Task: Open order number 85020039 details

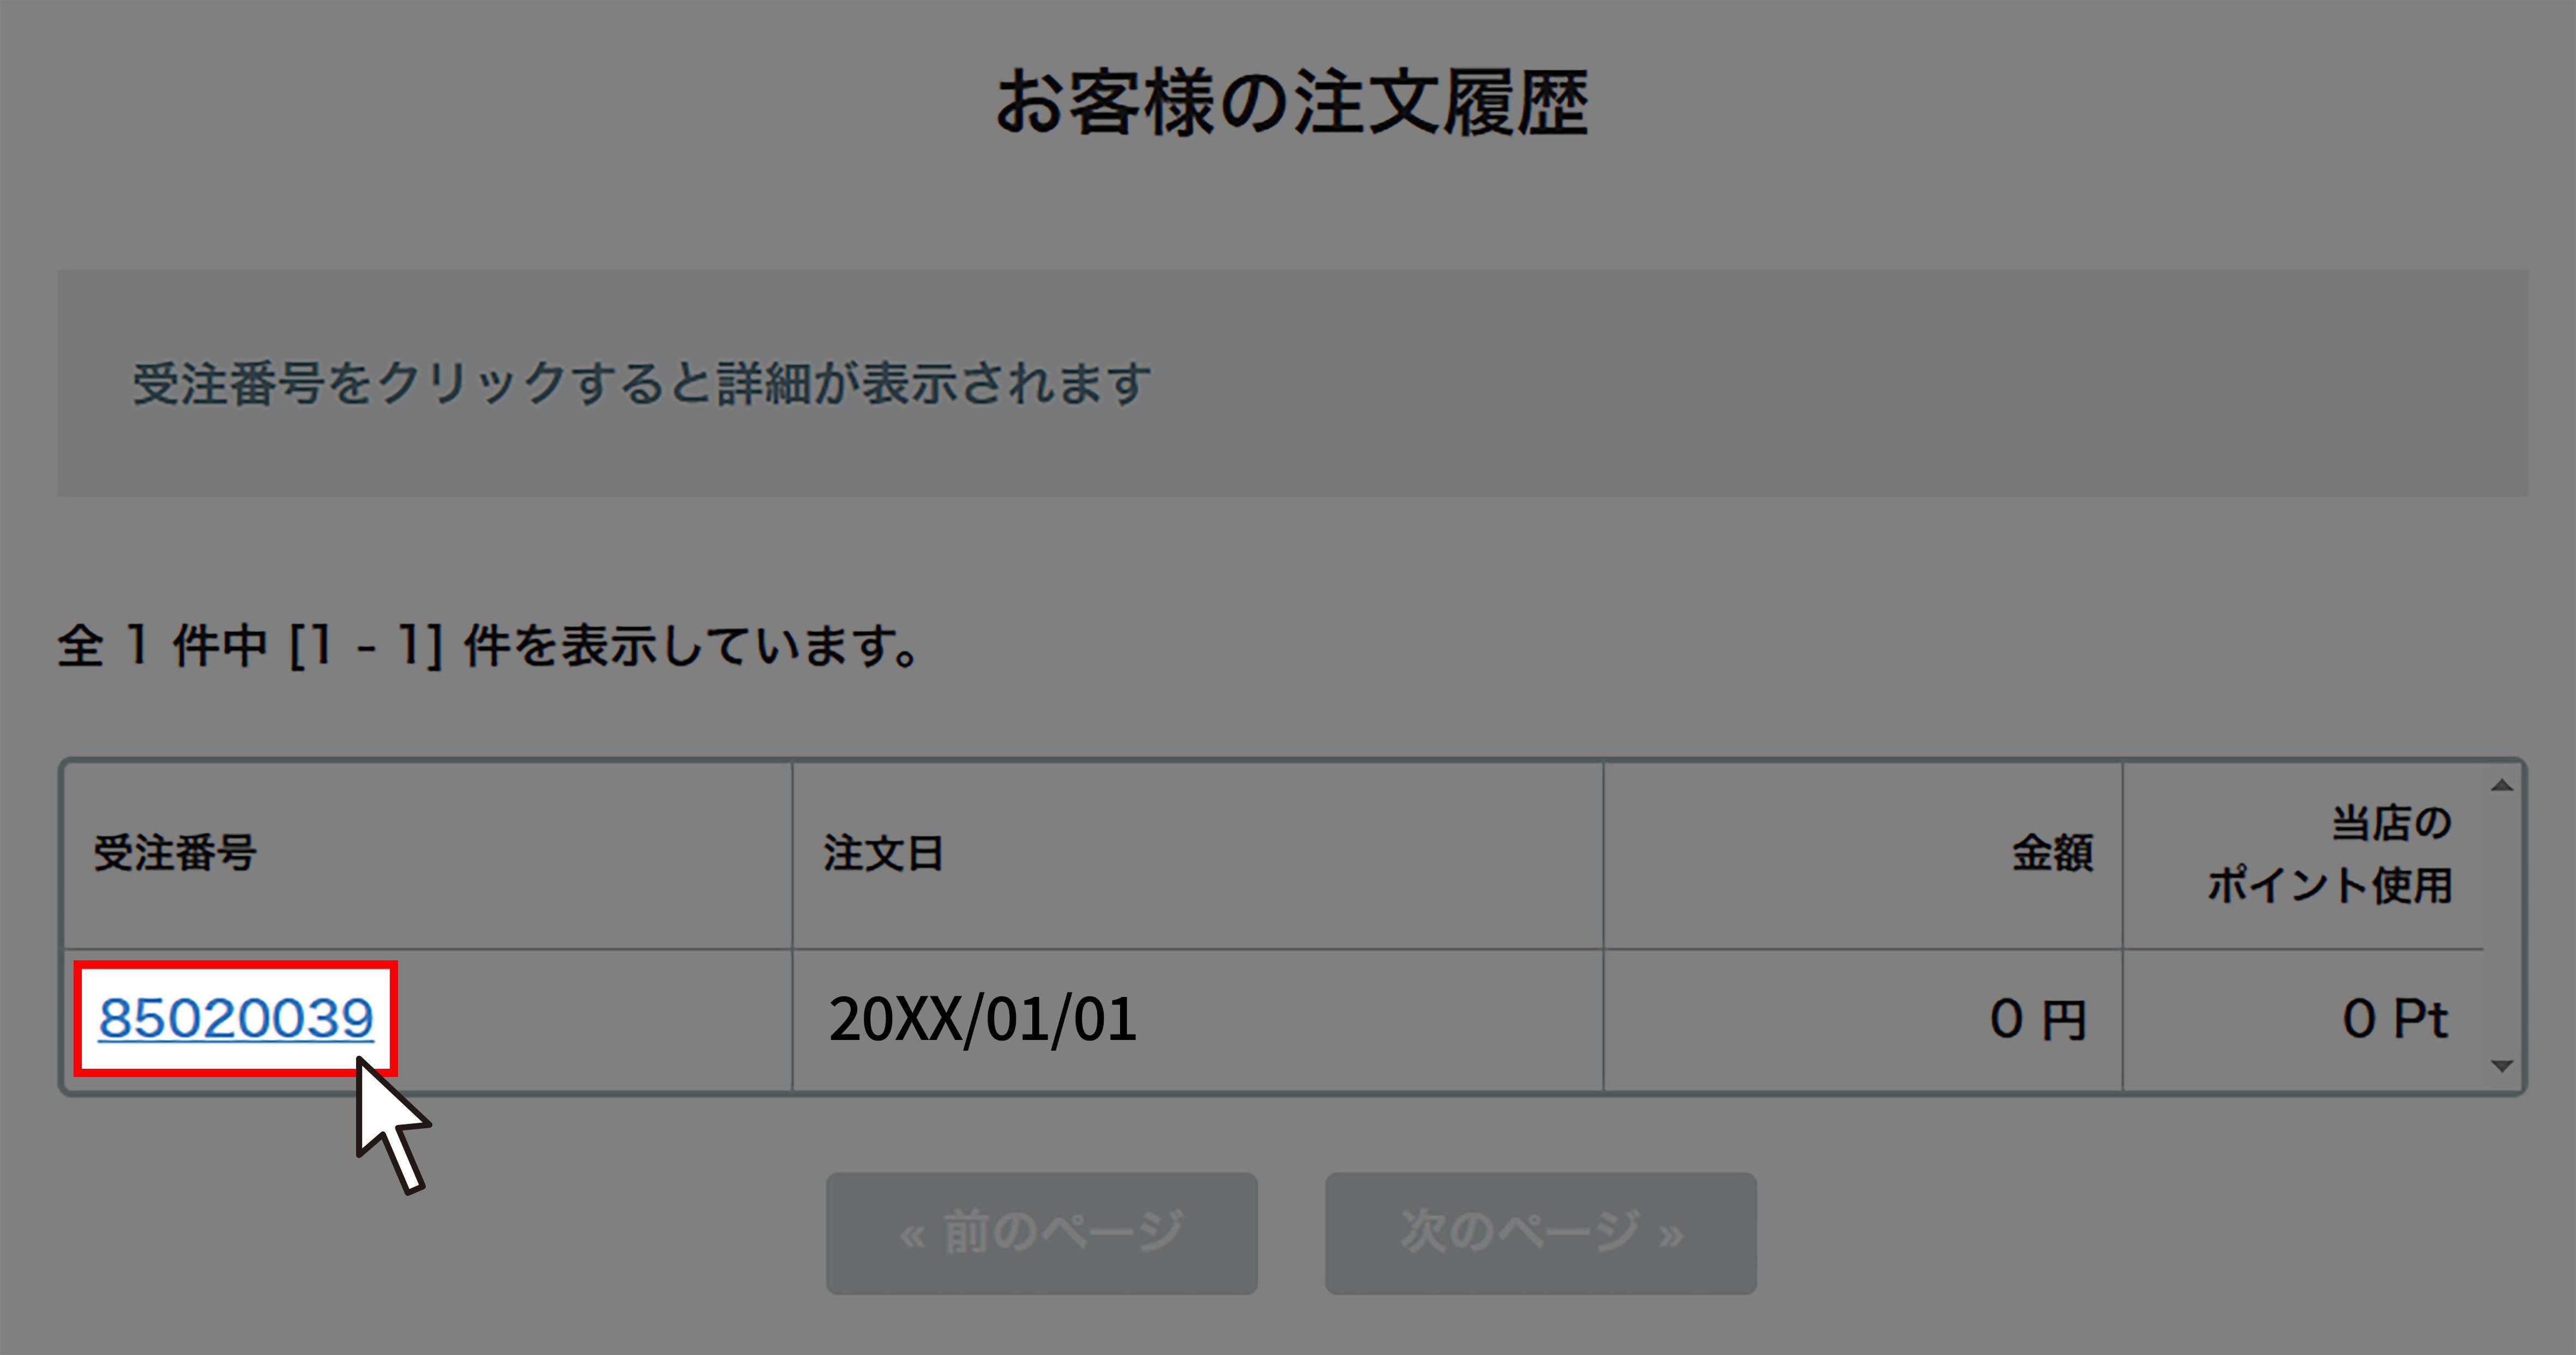Action: pyautogui.click(x=236, y=1018)
